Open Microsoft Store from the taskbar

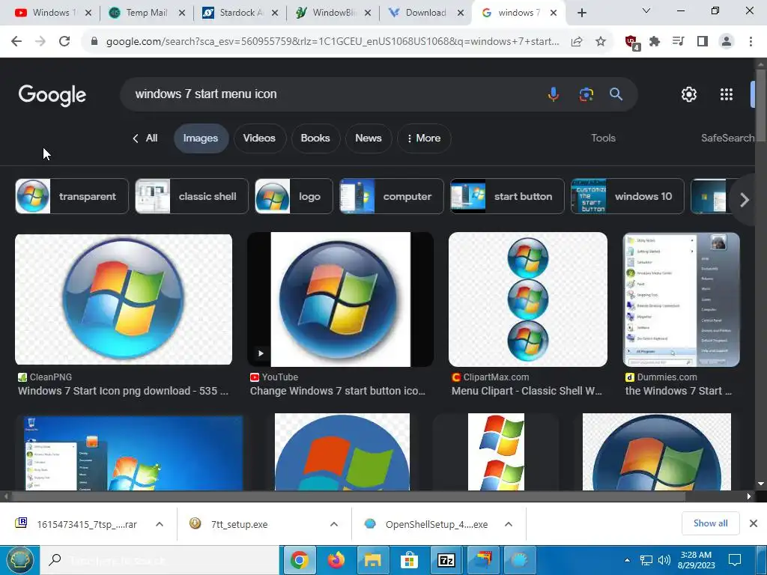coord(409,560)
